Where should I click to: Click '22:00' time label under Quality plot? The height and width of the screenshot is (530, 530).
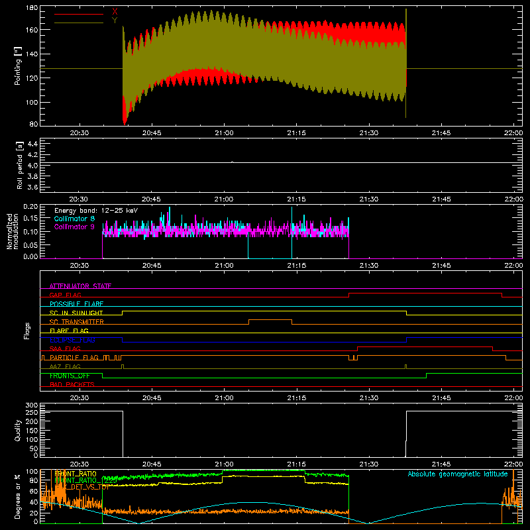[x=513, y=464]
